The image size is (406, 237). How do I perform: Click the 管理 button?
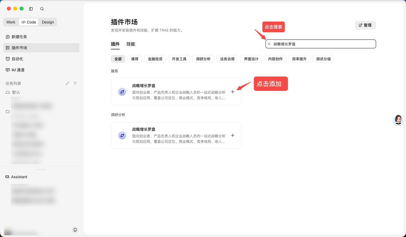365,25
